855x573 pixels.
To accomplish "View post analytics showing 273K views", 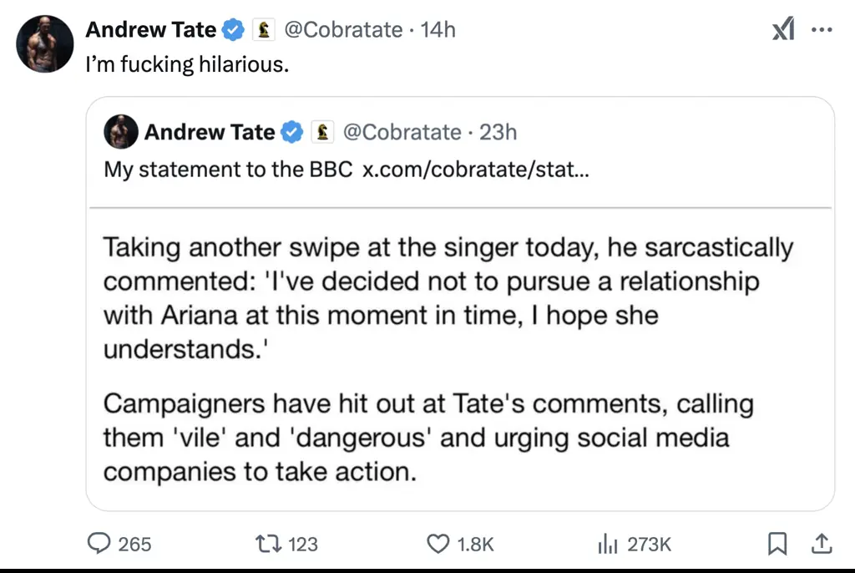I will [608, 544].
